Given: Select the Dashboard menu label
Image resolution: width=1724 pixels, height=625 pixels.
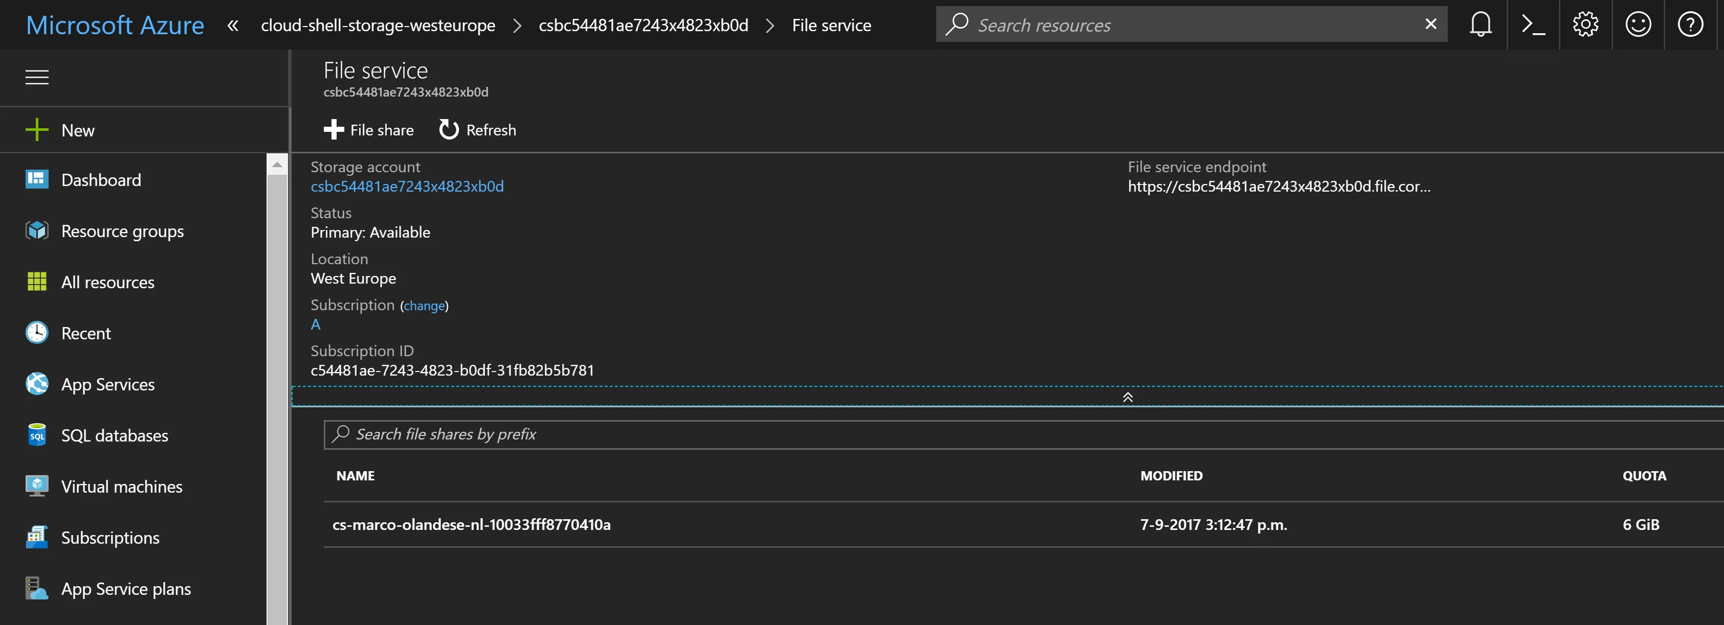Looking at the screenshot, I should (101, 180).
